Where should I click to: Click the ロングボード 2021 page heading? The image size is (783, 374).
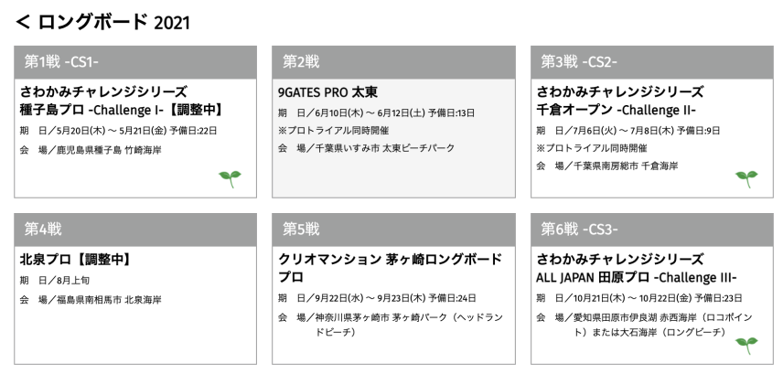(x=113, y=23)
